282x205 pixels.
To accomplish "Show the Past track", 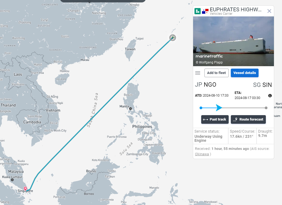I will (x=215, y=119).
